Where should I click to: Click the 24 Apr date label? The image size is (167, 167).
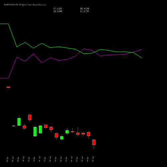(x=72, y=159)
